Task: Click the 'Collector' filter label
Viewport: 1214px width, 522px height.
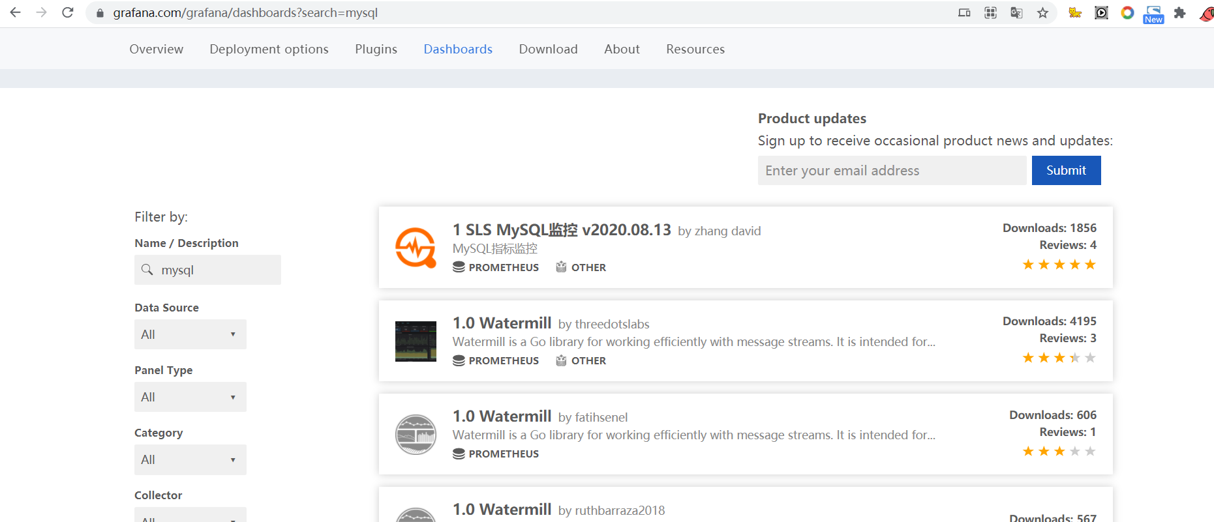Action: point(159,495)
